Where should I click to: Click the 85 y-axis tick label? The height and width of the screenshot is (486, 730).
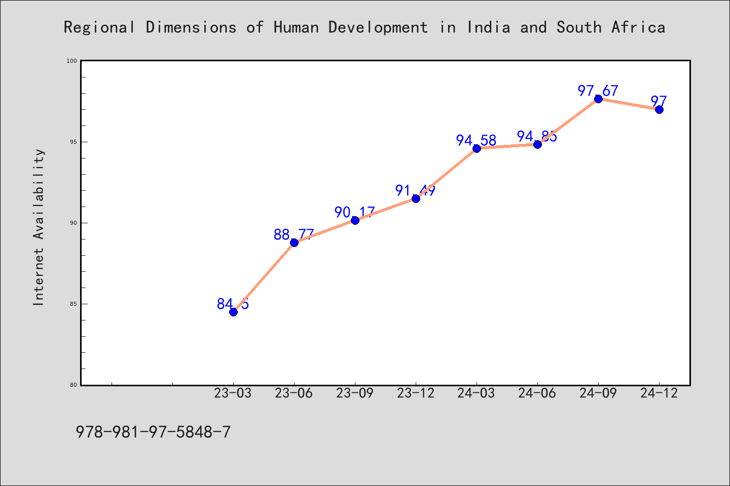[x=74, y=304]
